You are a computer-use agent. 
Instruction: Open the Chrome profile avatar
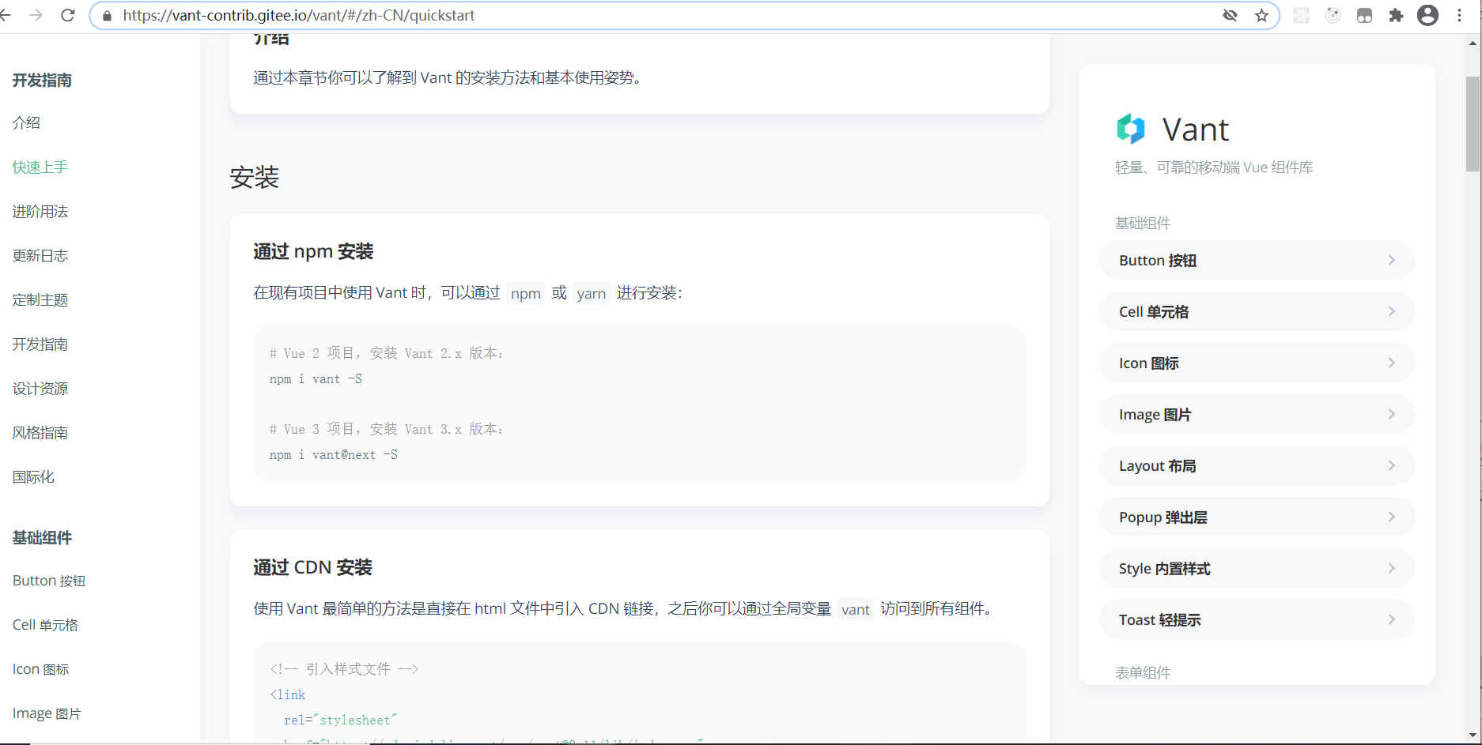(1427, 15)
